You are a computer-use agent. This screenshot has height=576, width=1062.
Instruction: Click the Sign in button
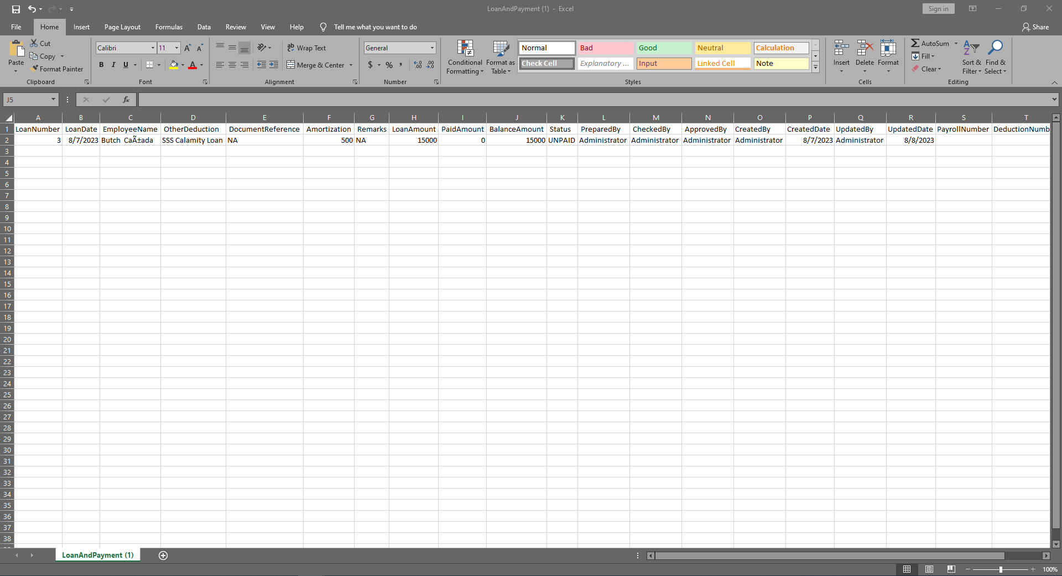(938, 9)
